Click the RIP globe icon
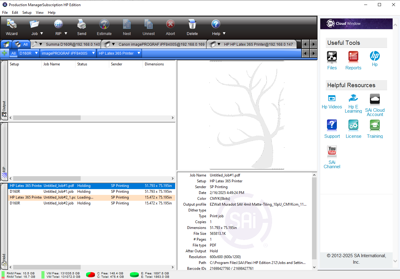Image resolution: width=400 pixels, height=279 pixels. 58,24
